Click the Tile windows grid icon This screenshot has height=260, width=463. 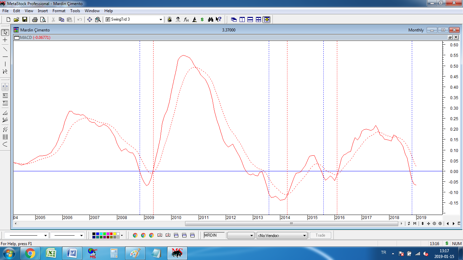[258, 20]
